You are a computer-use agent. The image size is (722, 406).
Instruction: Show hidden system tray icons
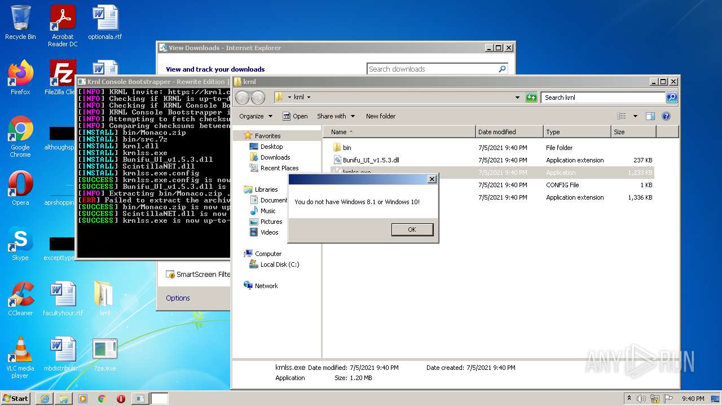pyautogui.click(x=629, y=399)
